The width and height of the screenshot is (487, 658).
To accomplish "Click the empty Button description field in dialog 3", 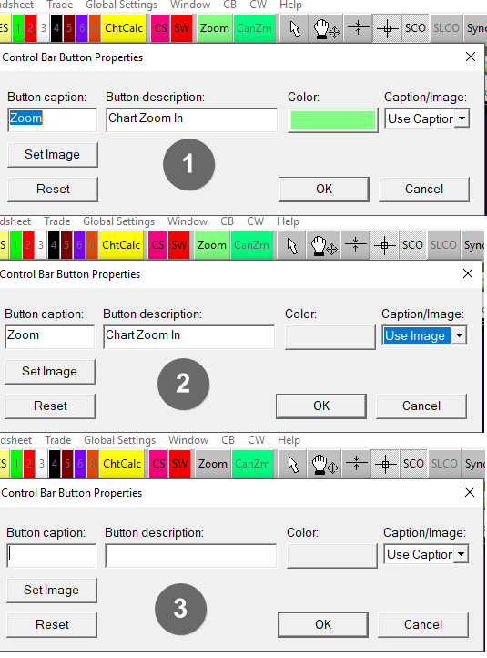I will tap(190, 556).
